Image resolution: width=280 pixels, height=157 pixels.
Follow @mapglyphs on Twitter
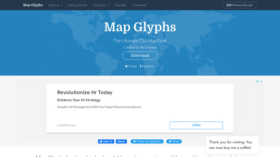tap(147, 141)
